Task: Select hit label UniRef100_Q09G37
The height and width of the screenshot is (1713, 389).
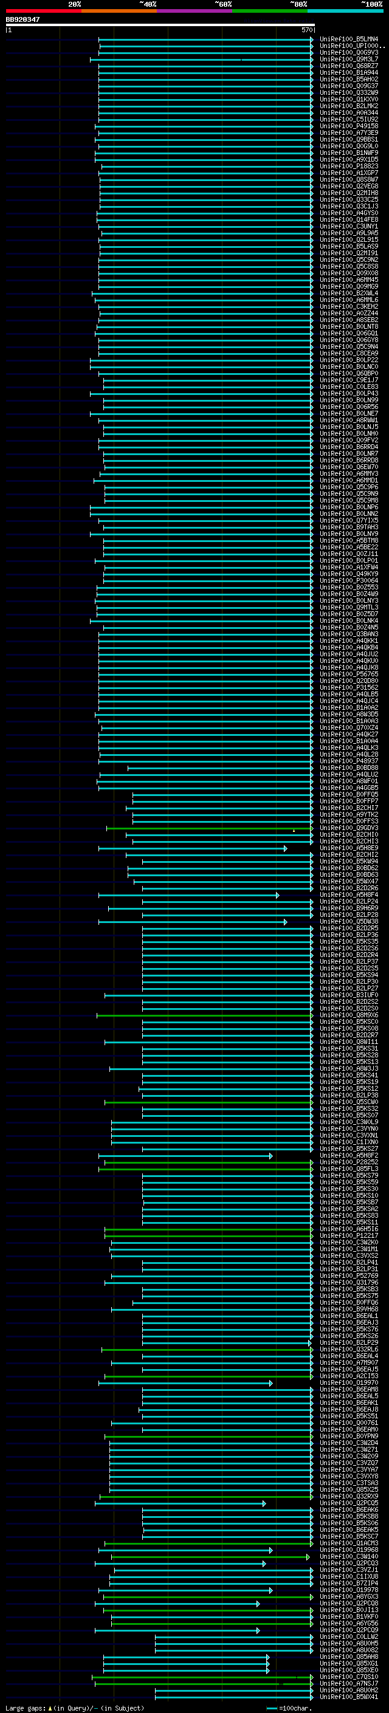Action: [348, 86]
